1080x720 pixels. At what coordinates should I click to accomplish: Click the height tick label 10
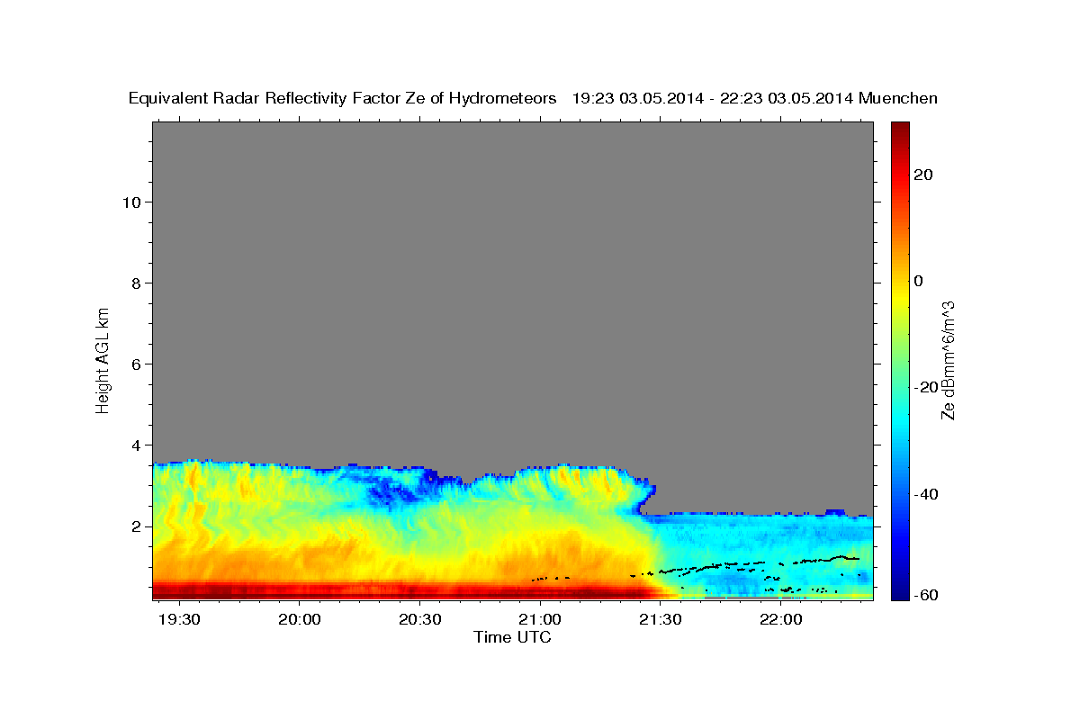point(132,202)
